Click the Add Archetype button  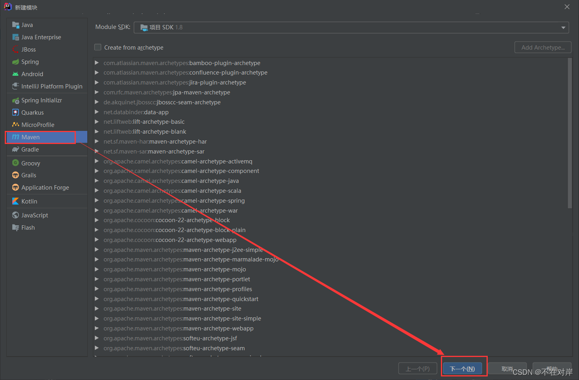[543, 47]
